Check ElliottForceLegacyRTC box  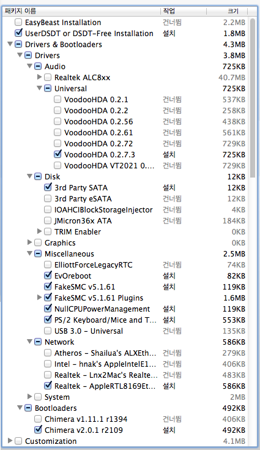point(48,264)
